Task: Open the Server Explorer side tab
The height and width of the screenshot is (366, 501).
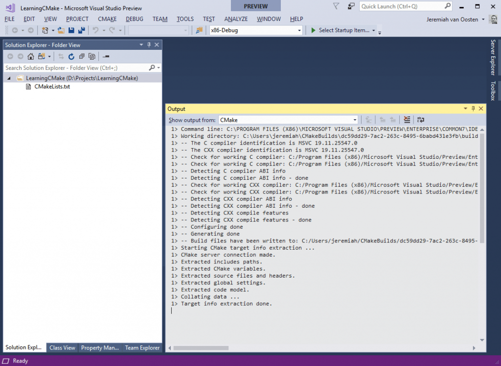Action: point(493,58)
